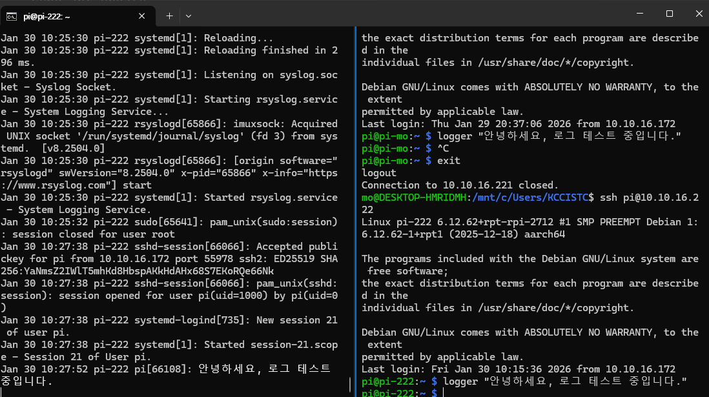Click the /mnt/c/Users/KCCISTC path in the prompt
The height and width of the screenshot is (397, 709).
coord(530,198)
